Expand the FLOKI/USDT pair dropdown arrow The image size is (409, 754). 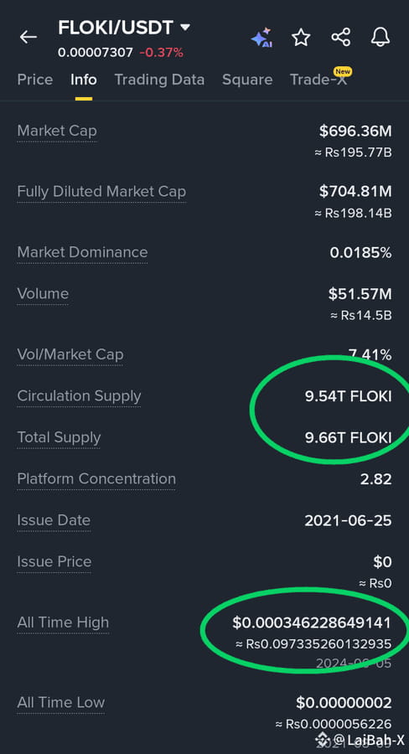(184, 28)
